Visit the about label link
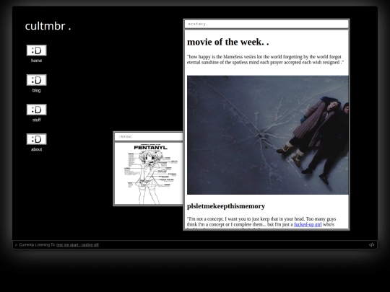Image resolution: width=390 pixels, height=292 pixels. pos(36,149)
